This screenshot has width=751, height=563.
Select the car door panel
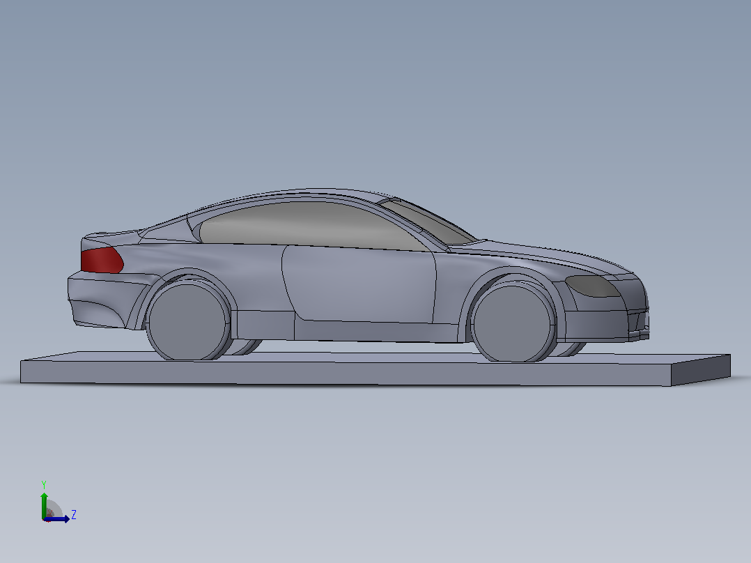359,284
